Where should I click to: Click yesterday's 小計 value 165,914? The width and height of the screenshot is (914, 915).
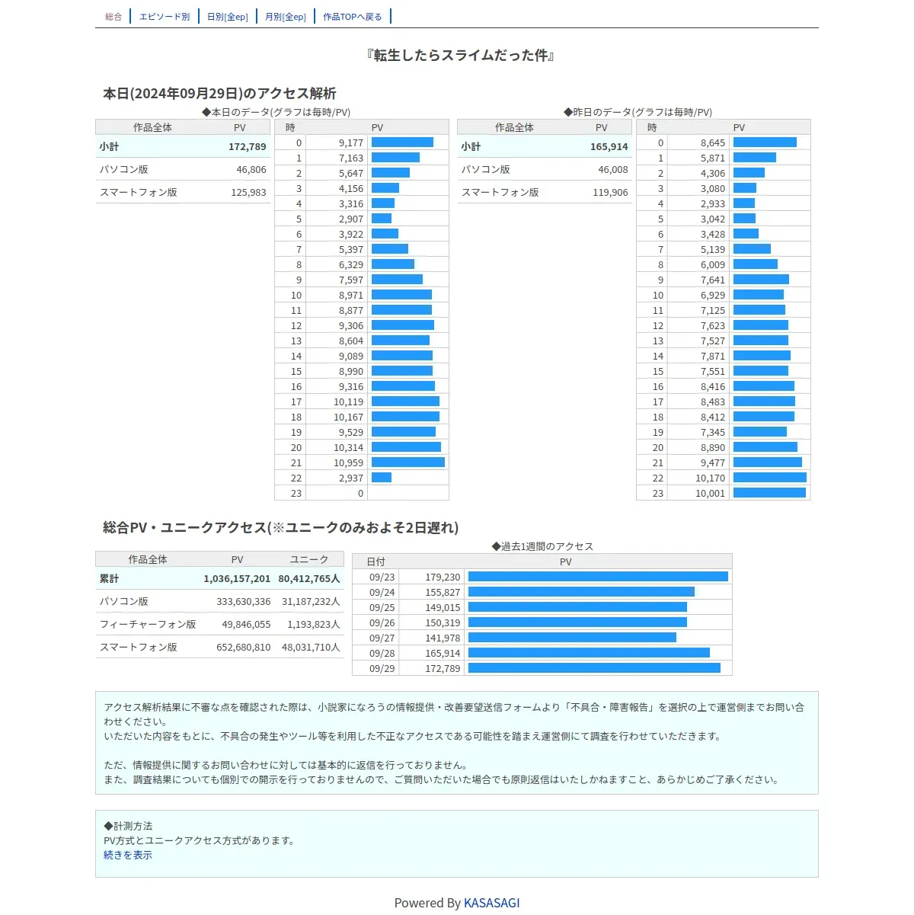(x=609, y=147)
